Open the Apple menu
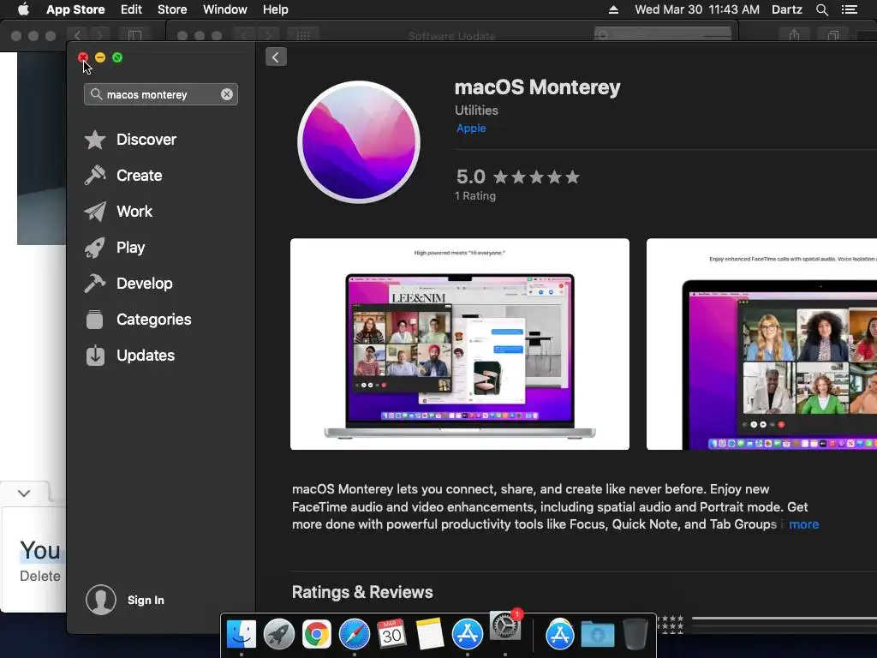Image resolution: width=877 pixels, height=658 pixels. tap(23, 9)
